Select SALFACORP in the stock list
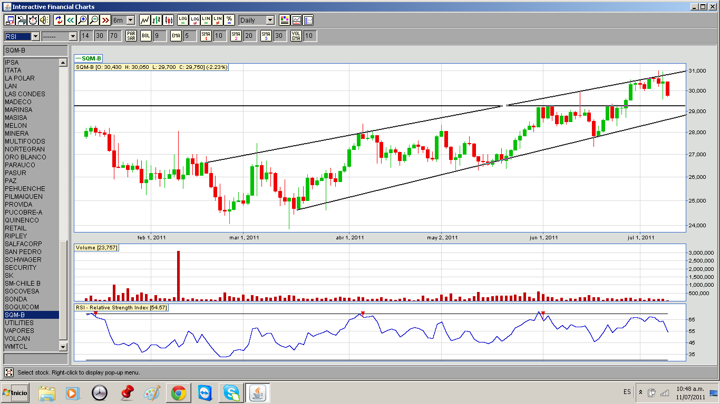This screenshot has width=720, height=404. tap(23, 244)
